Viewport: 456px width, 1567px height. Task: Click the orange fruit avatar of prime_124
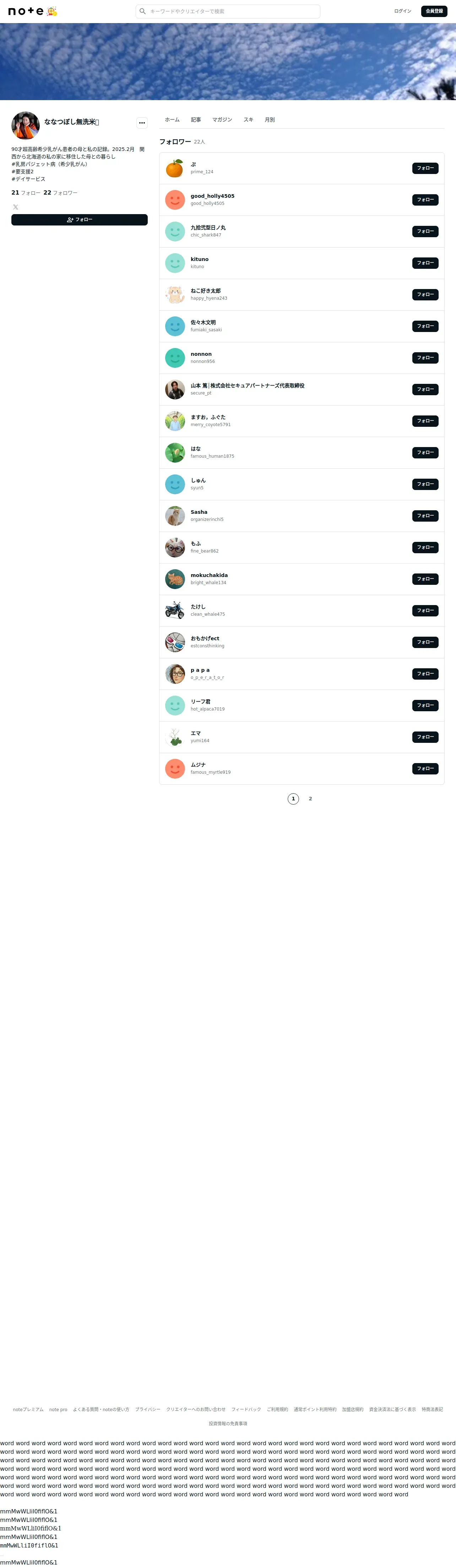[x=175, y=169]
